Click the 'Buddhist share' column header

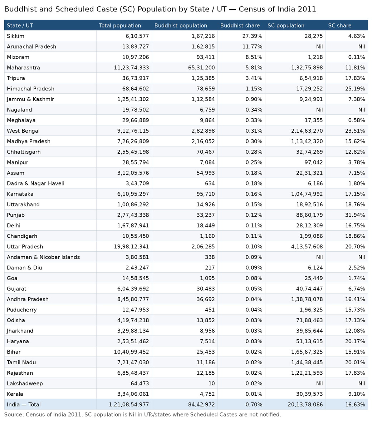pyautogui.click(x=241, y=25)
